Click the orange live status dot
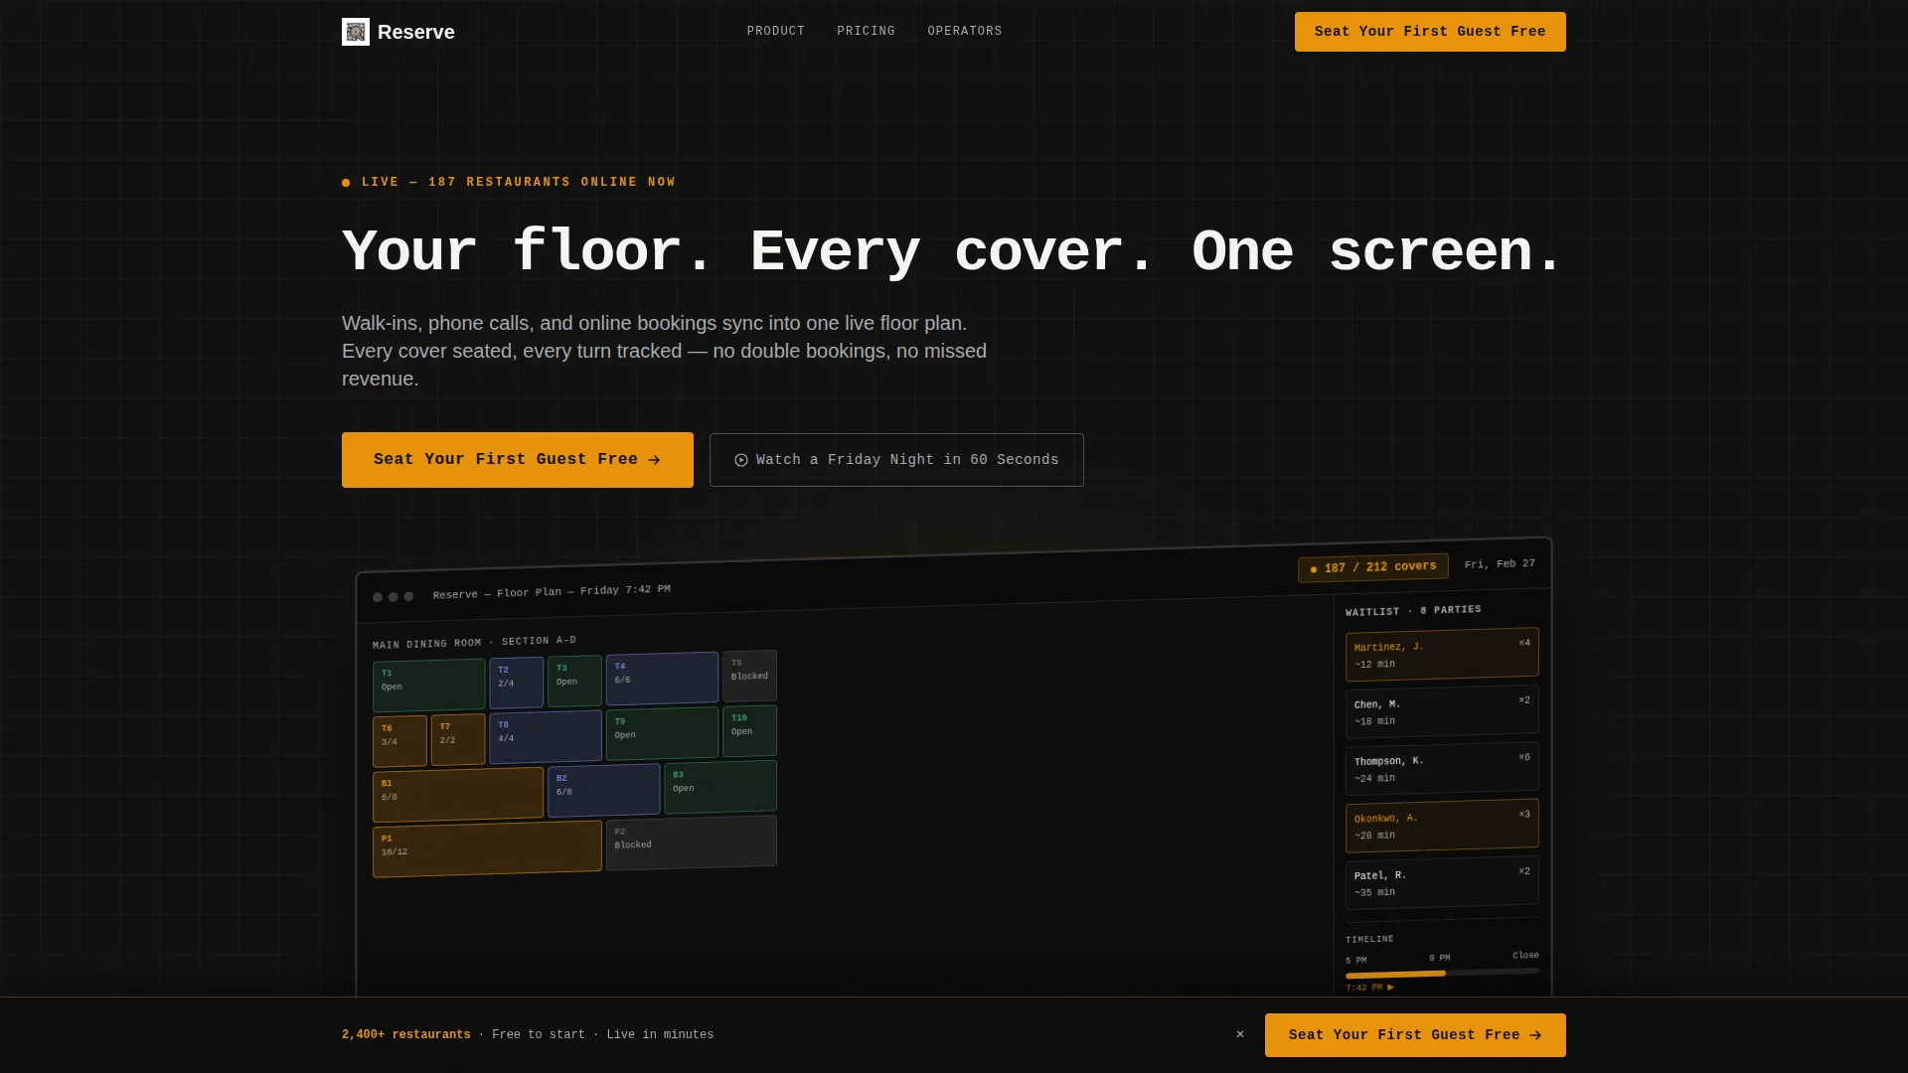1908x1073 pixels. point(346,183)
